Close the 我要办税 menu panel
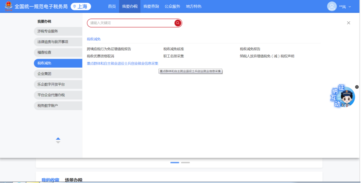This screenshot has height=183, width=361. (x=348, y=23)
